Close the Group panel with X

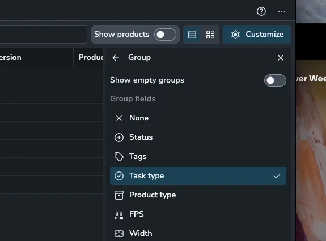tap(281, 58)
